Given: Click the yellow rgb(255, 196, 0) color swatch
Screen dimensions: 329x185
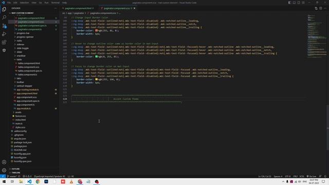Looking at the screenshot, I should pos(97,79).
